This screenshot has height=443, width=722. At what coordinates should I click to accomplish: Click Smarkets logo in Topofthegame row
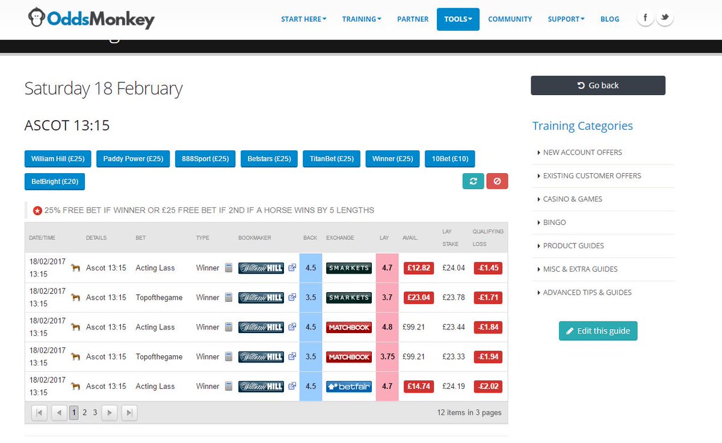coord(349,297)
